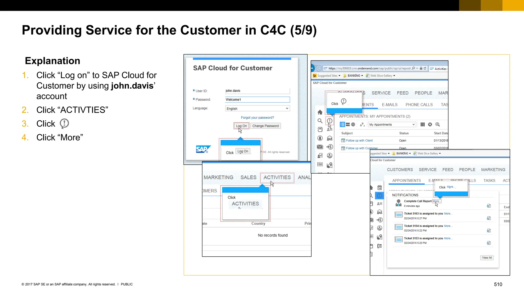The width and height of the screenshot is (524, 295).
Task: Click ticket icon beside Ticket 5163 notification
Action: pos(398,215)
